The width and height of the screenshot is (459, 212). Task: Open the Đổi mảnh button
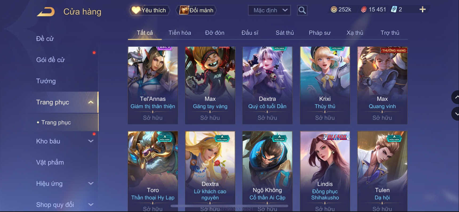click(x=196, y=10)
